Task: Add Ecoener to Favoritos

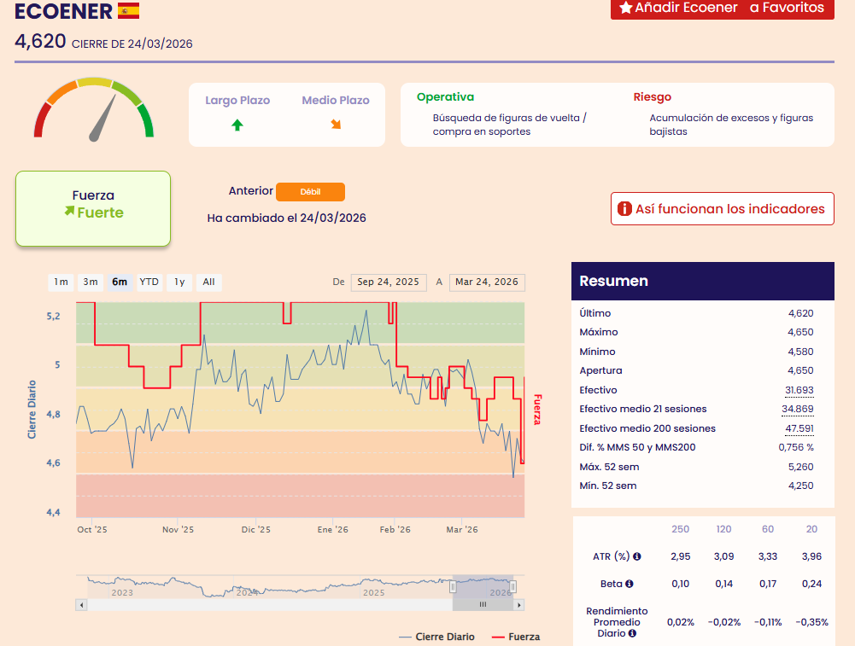Action: tap(723, 9)
